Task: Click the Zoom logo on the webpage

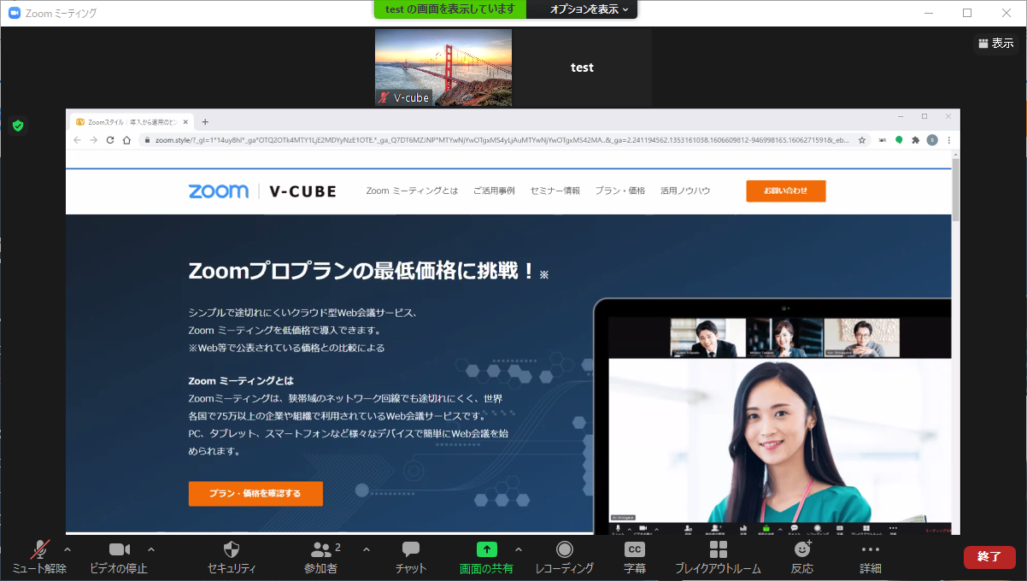Action: tap(219, 191)
